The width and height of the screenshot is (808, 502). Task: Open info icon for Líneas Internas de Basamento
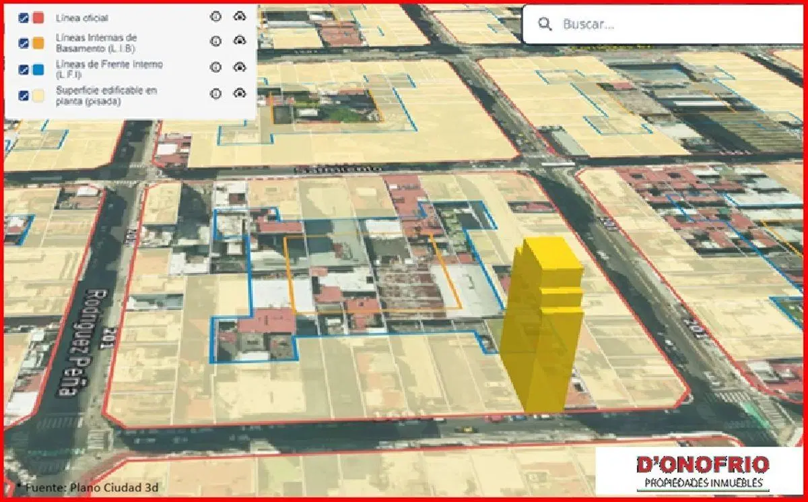pos(216,41)
